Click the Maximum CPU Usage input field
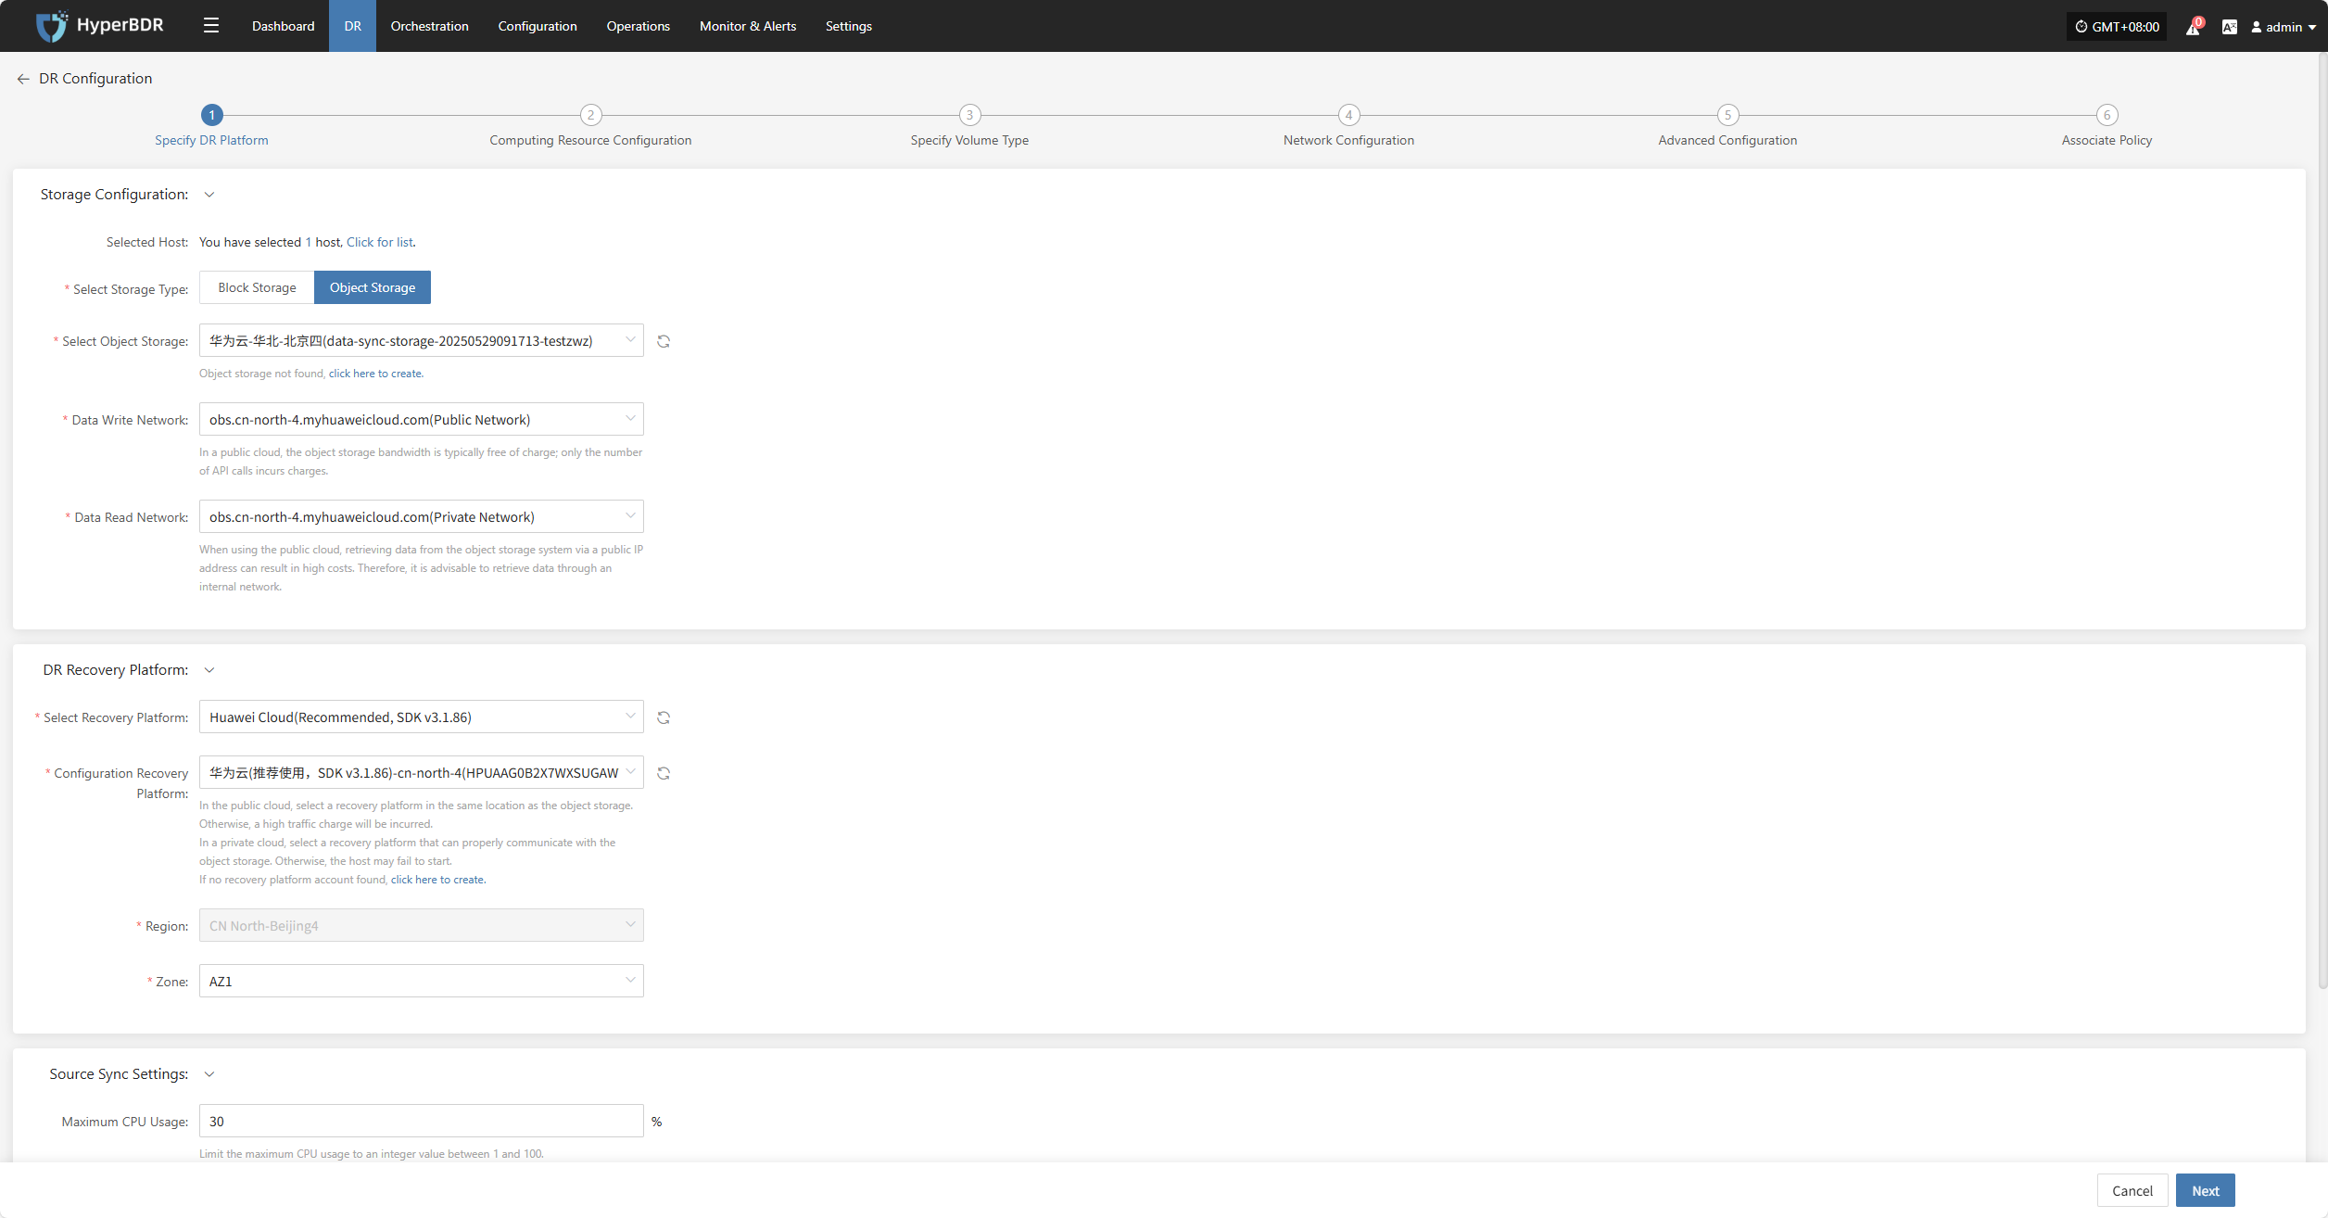Image resolution: width=2328 pixels, height=1218 pixels. (421, 1122)
